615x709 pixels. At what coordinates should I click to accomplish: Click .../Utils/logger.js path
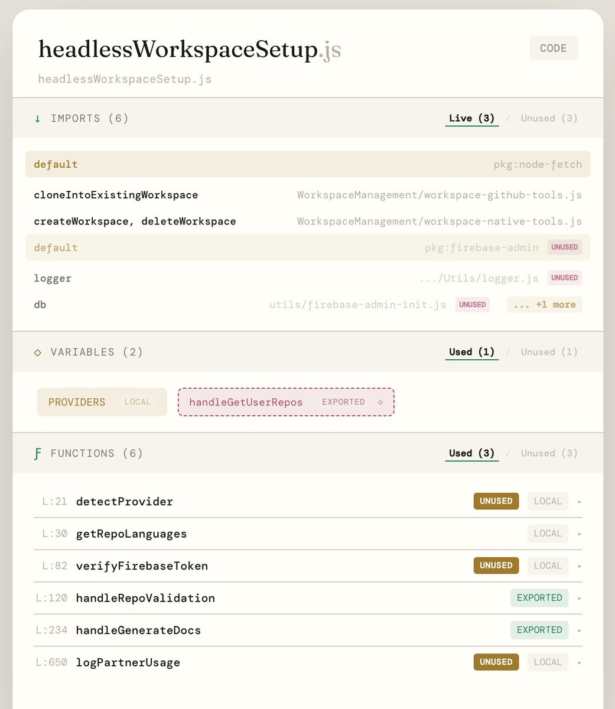pos(479,278)
